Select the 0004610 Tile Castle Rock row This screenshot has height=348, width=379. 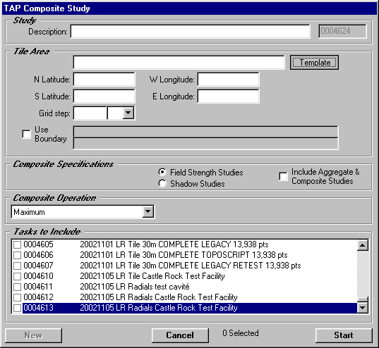pos(184,276)
